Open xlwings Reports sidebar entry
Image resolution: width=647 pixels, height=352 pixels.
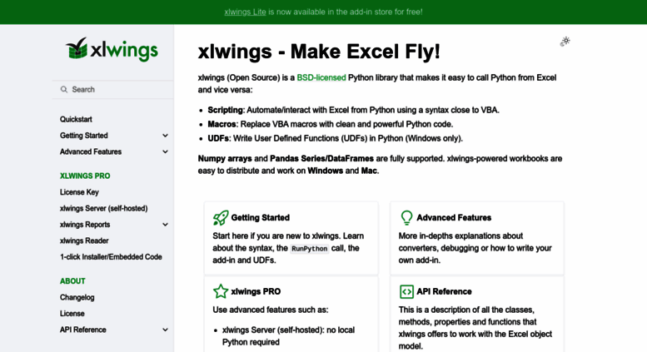(x=85, y=225)
